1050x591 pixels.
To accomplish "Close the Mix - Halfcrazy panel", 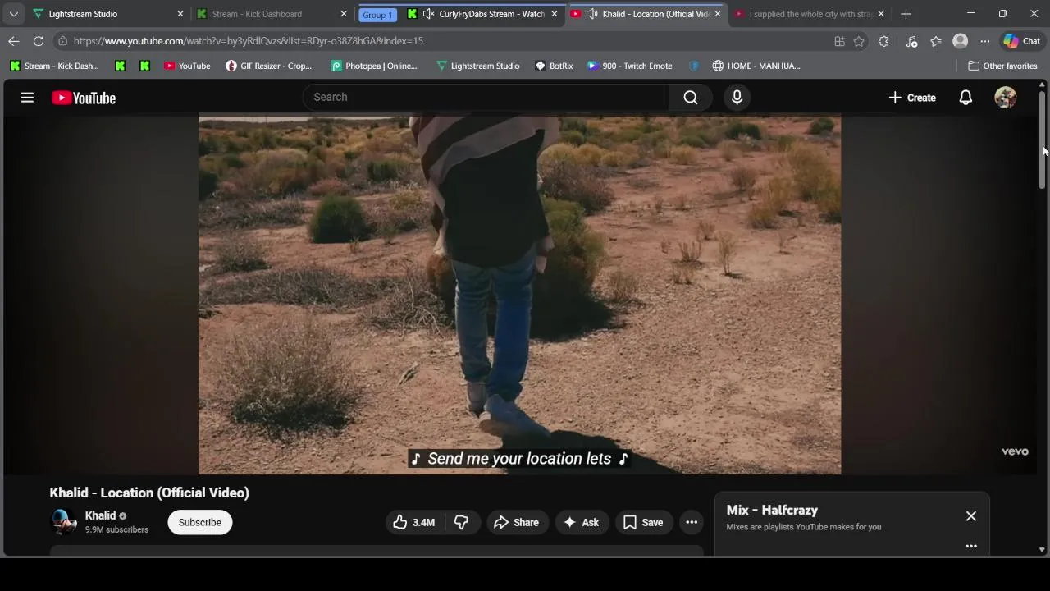I will (971, 516).
